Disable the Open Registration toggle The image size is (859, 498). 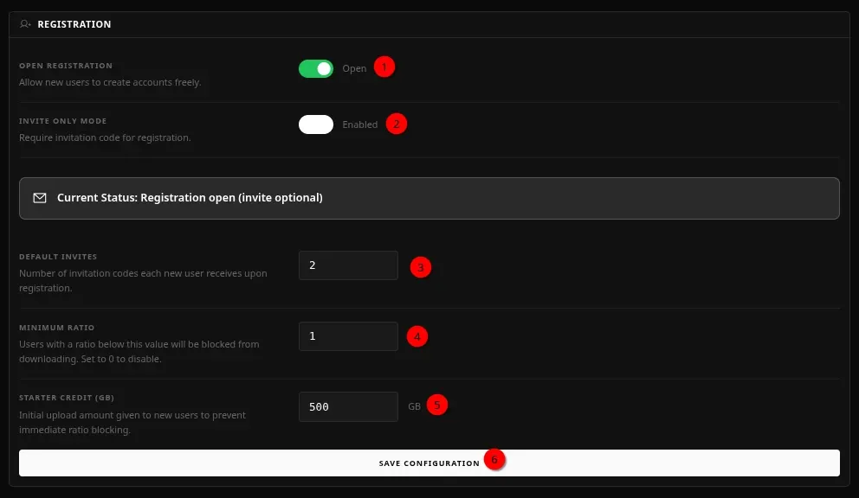(316, 68)
